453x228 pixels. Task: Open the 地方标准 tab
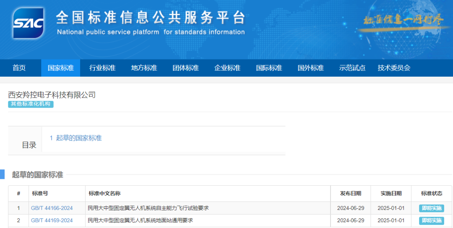coord(144,68)
